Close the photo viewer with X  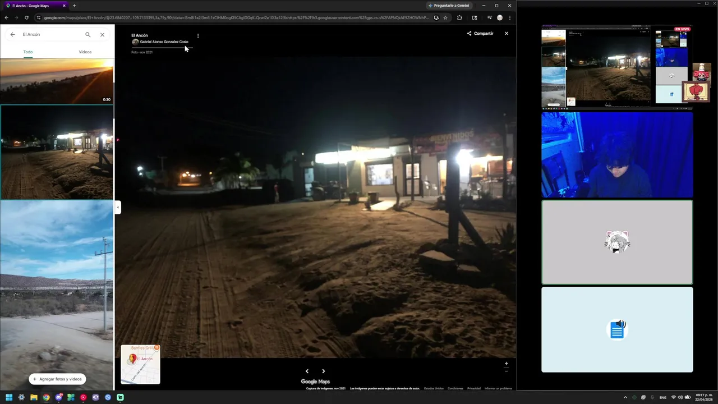(x=507, y=34)
